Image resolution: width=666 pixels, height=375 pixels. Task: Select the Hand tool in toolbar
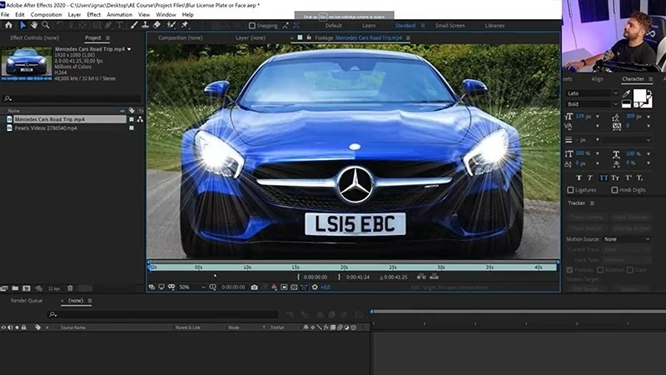(34, 25)
